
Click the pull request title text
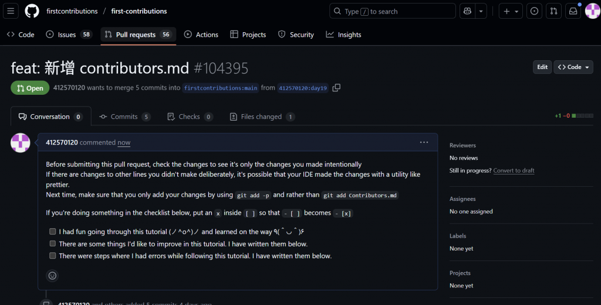point(100,68)
